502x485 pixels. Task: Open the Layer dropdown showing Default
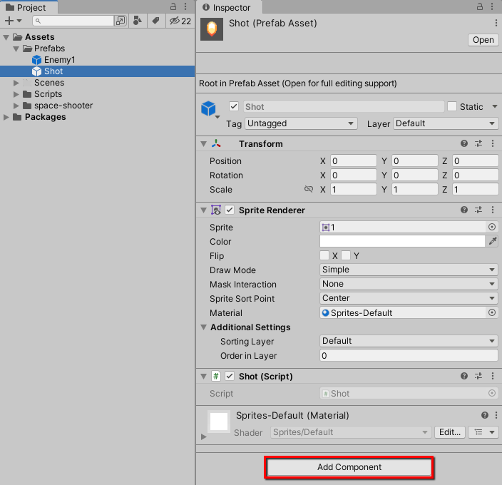(x=446, y=123)
